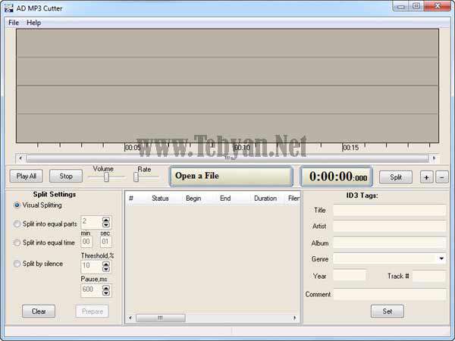Click the Play All button

pos(26,176)
